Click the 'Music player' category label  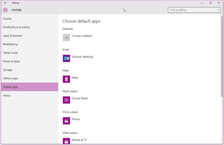pos(70,91)
